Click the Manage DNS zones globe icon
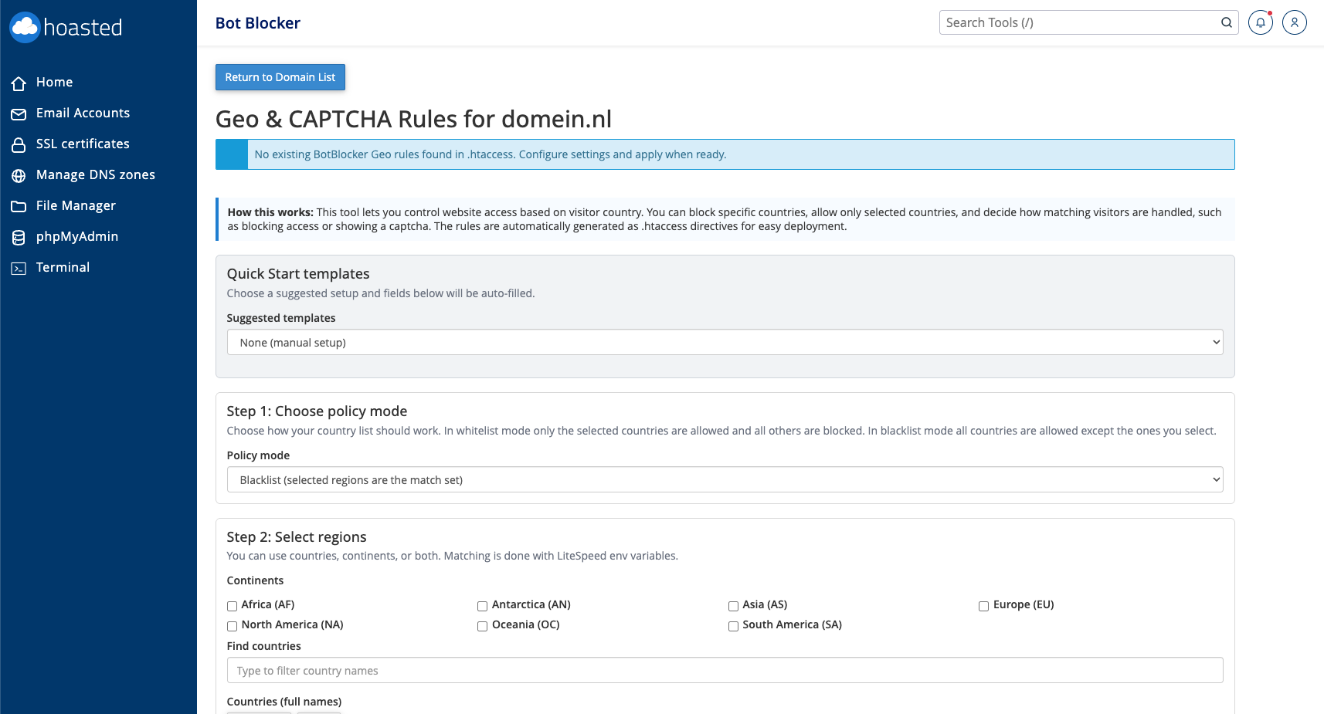Image resolution: width=1324 pixels, height=714 pixels. tap(19, 175)
